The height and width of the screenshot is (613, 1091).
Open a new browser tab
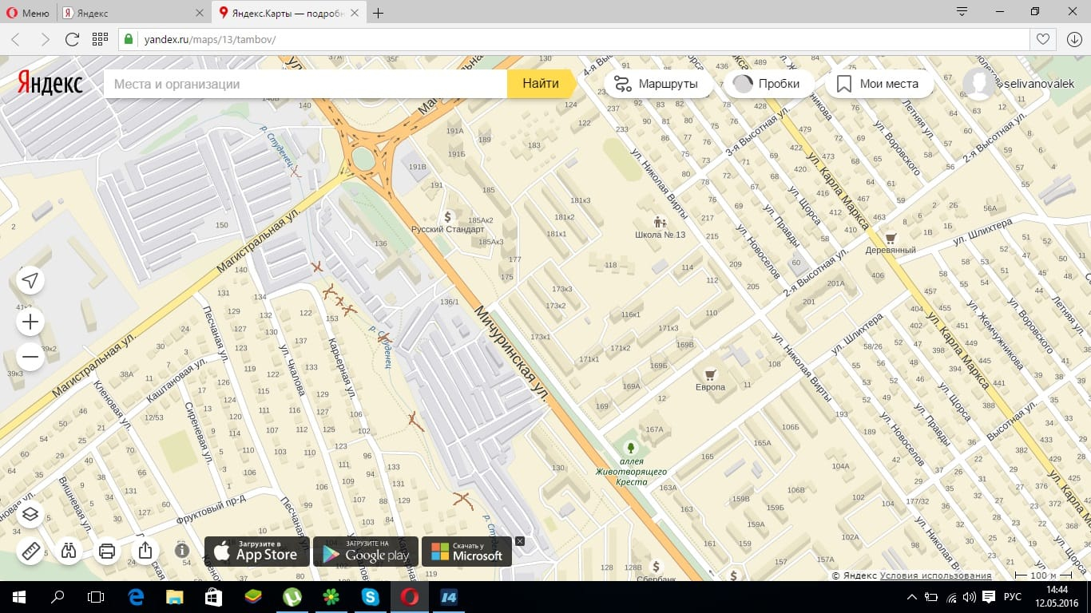379,13
